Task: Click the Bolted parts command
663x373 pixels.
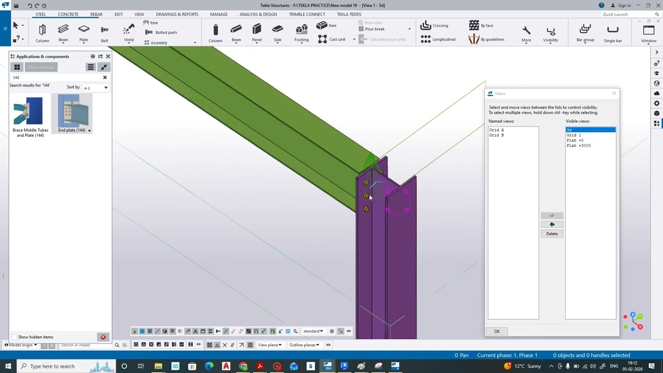Action: 161,32
